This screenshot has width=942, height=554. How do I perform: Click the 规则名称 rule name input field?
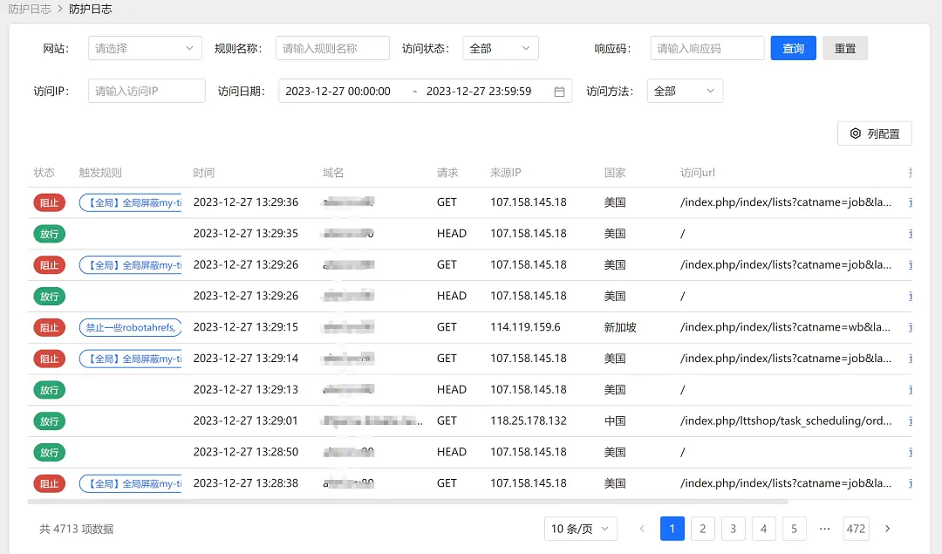pyautogui.click(x=331, y=48)
